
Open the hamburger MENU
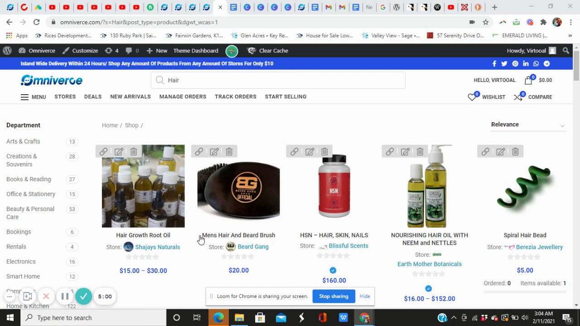33,97
